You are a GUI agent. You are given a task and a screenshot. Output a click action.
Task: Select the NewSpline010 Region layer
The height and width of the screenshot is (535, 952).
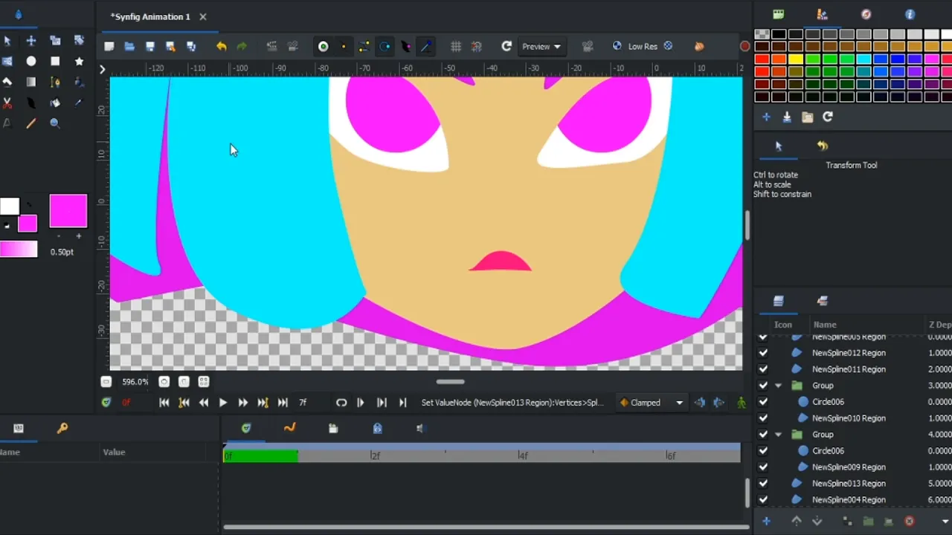pyautogui.click(x=849, y=418)
